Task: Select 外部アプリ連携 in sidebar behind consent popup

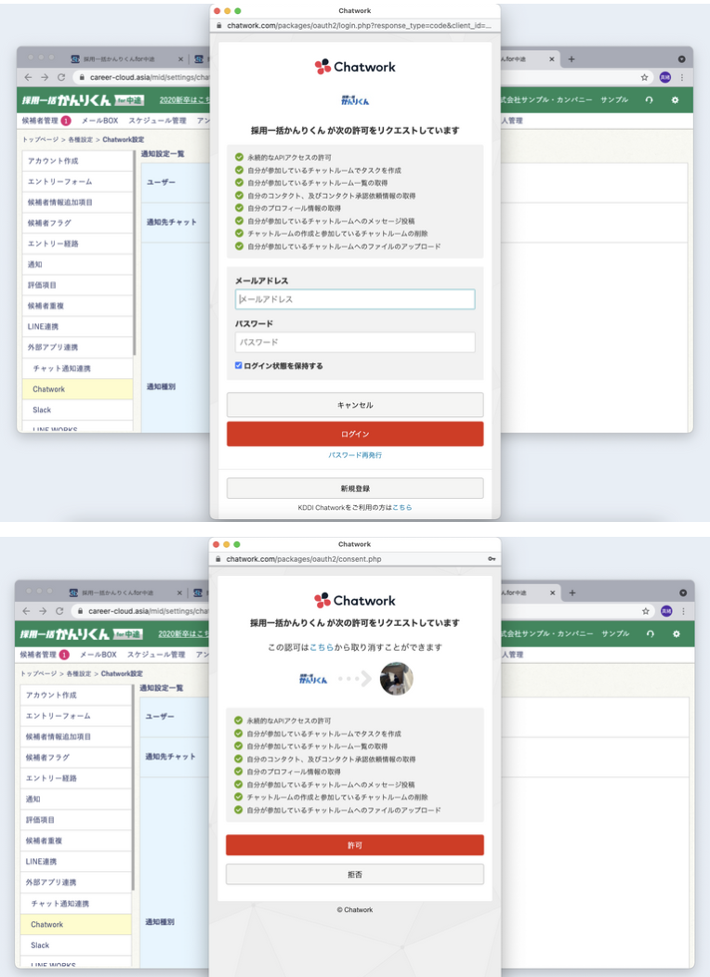Action: (x=75, y=882)
